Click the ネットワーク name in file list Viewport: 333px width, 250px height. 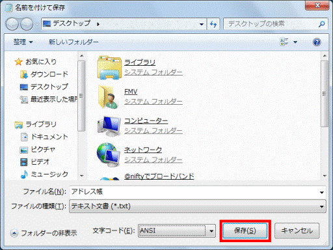[x=143, y=150]
